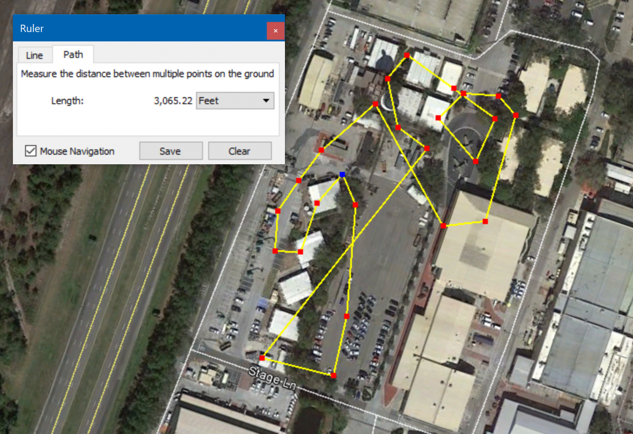The image size is (633, 434).
Task: Click the path description text in Ruler
Action: [147, 74]
